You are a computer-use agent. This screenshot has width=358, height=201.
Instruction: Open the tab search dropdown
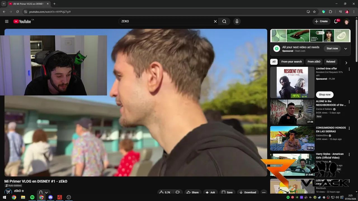[x=4, y=4]
